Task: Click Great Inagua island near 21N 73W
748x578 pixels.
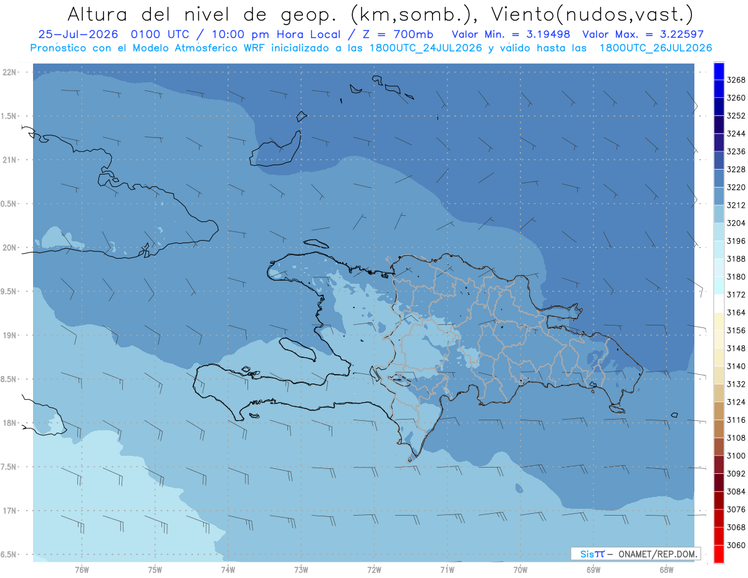Action: (x=275, y=148)
